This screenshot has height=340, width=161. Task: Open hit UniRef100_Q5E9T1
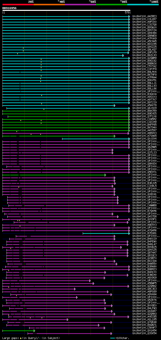tap(144, 172)
